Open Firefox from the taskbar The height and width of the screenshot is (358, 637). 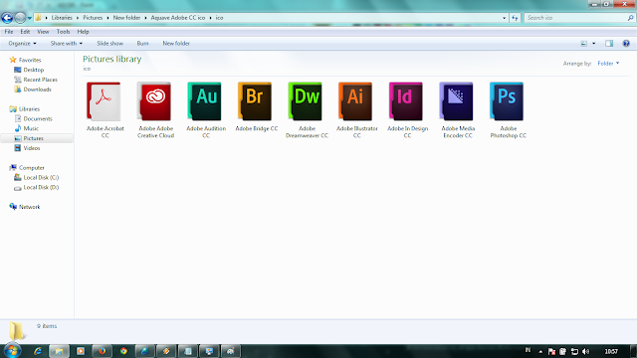[102, 351]
